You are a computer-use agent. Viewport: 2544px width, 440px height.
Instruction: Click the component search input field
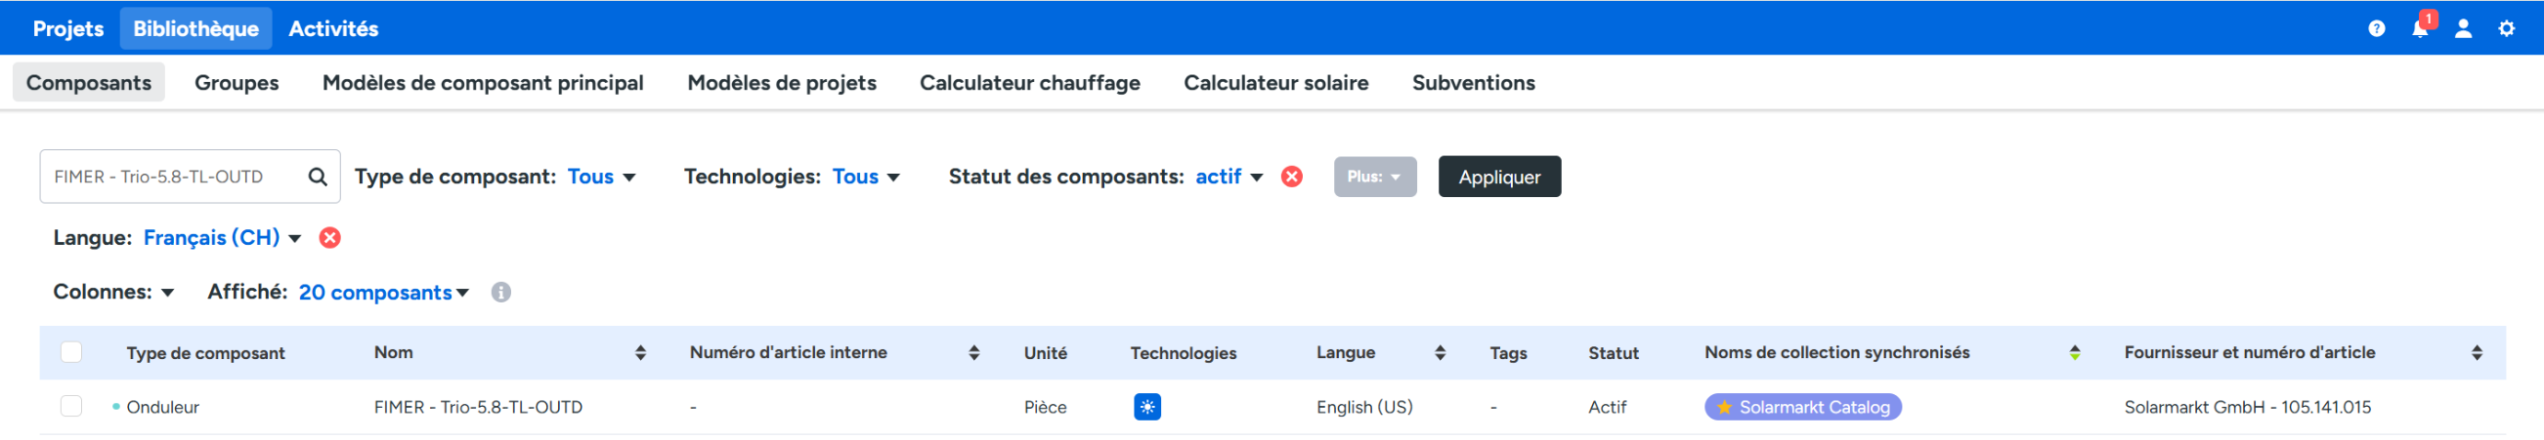coord(173,177)
